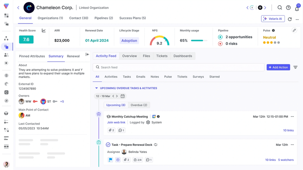Open the notifications bell icon
This screenshot has height=170, width=303.
[297, 8]
